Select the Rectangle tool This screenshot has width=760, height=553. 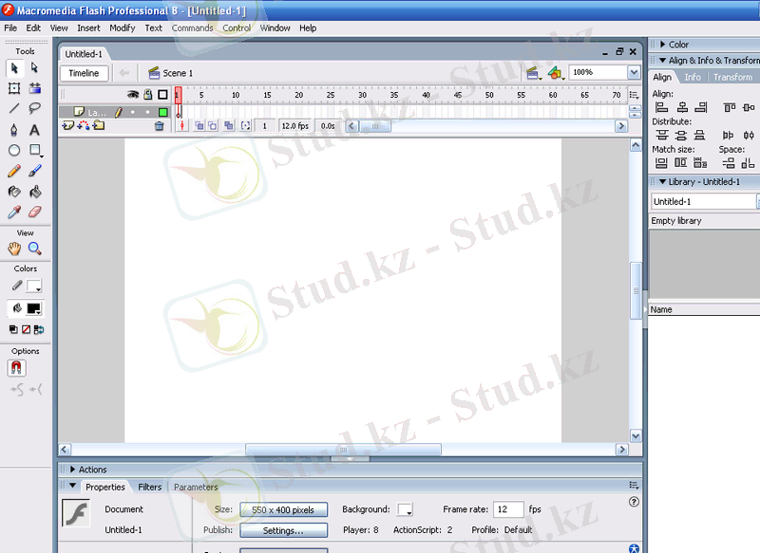pos(35,151)
